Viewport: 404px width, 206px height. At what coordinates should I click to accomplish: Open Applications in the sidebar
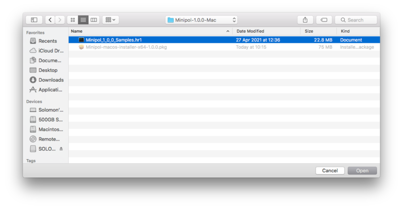click(46, 90)
